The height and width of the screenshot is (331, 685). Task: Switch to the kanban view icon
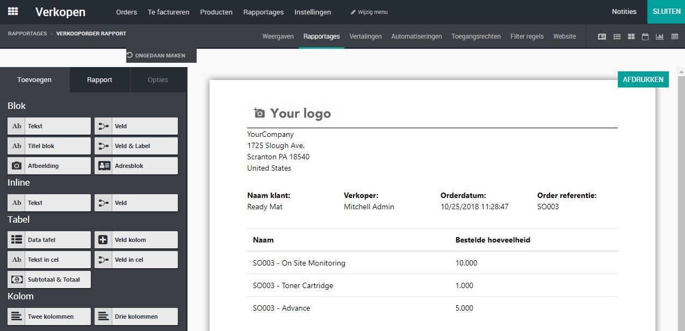[x=631, y=36]
